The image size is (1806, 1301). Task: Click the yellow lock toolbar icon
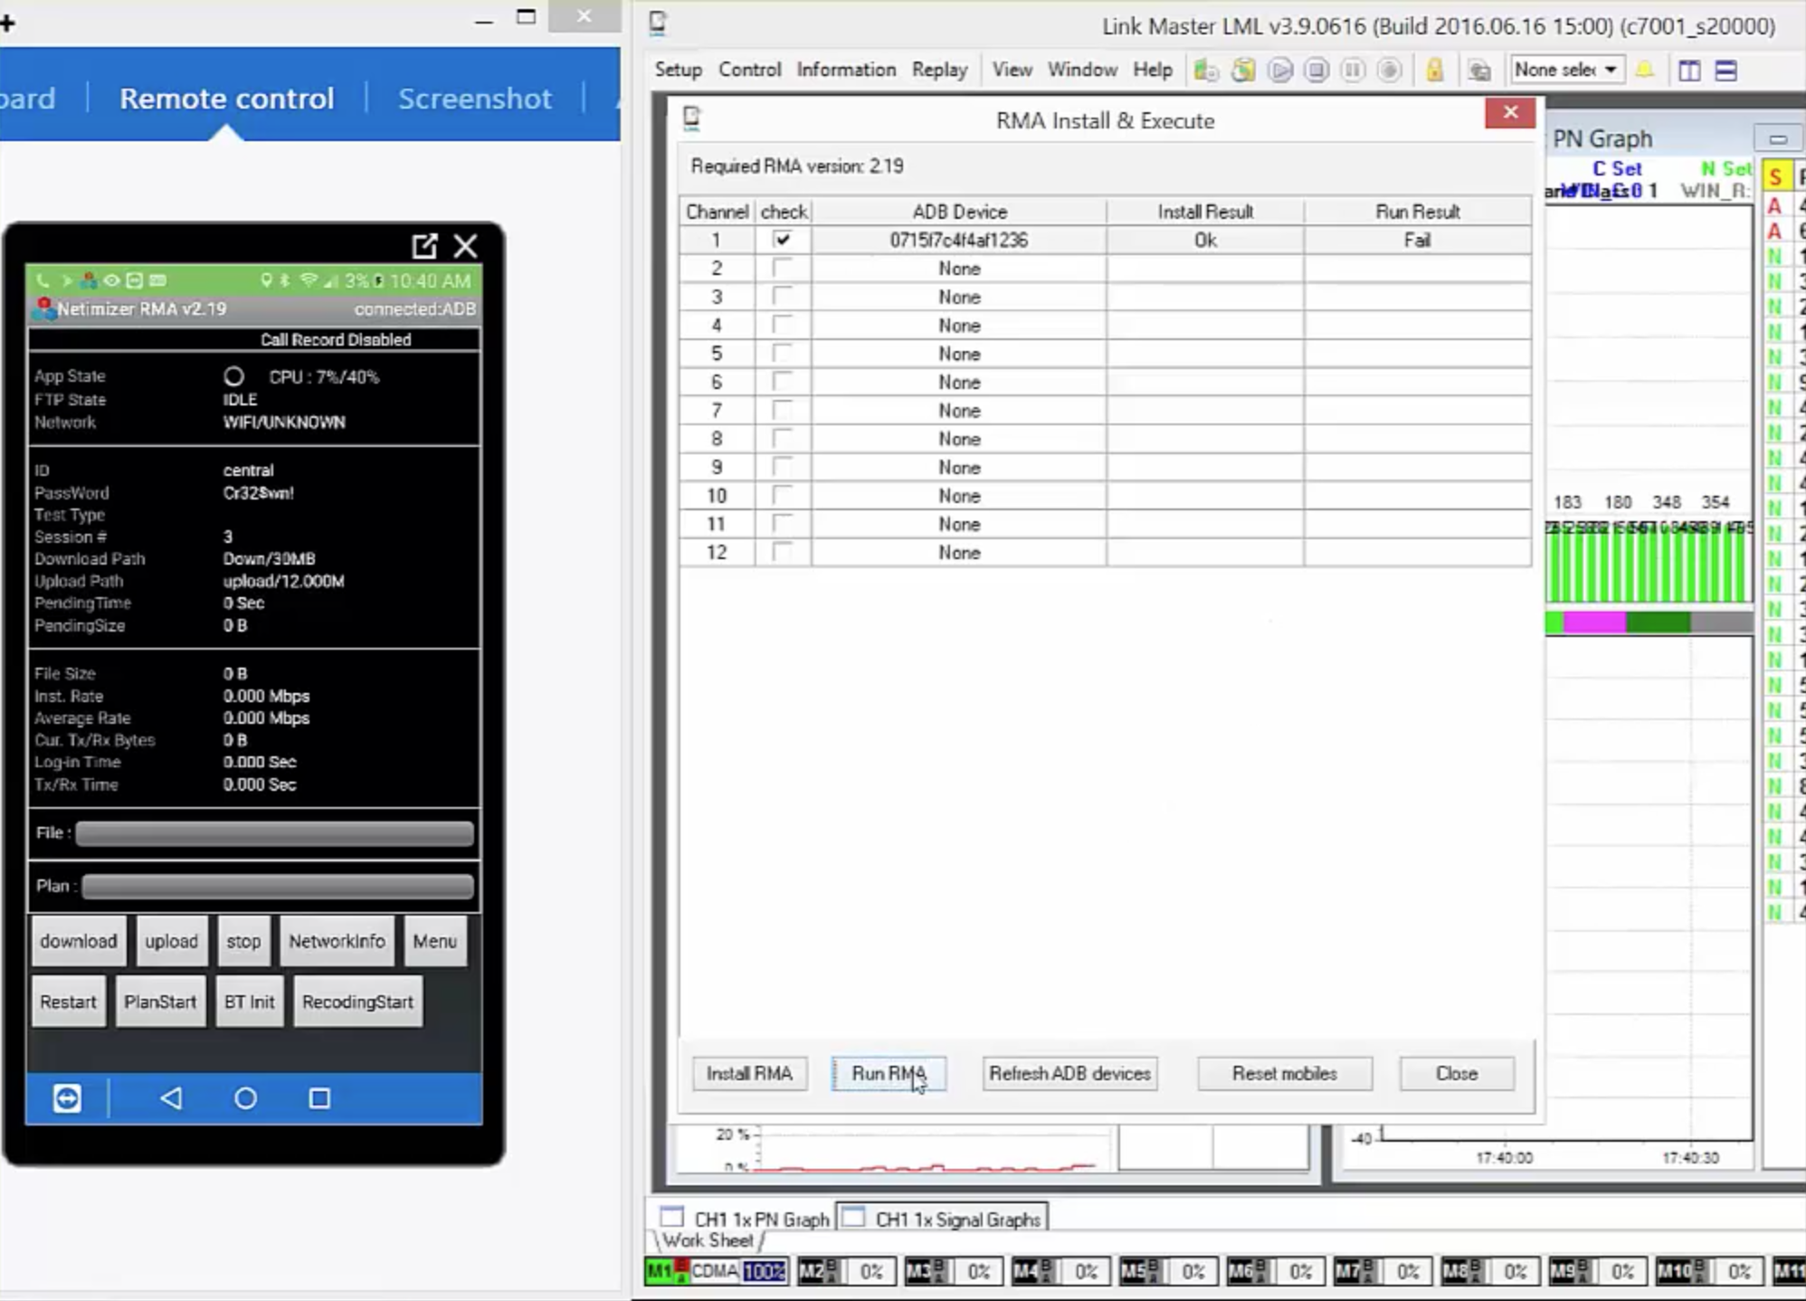tap(1434, 71)
